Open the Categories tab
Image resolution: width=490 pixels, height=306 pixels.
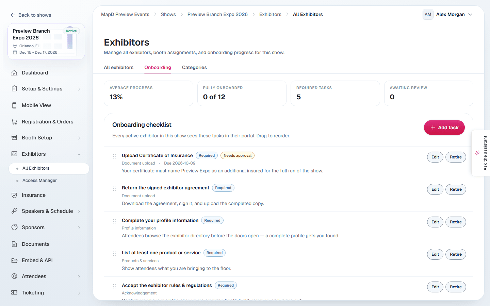(x=194, y=67)
